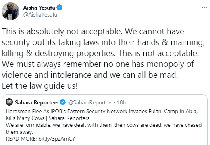Open the quoted tweet headline about Herdsmen
The image size is (210, 145).
[102, 111]
